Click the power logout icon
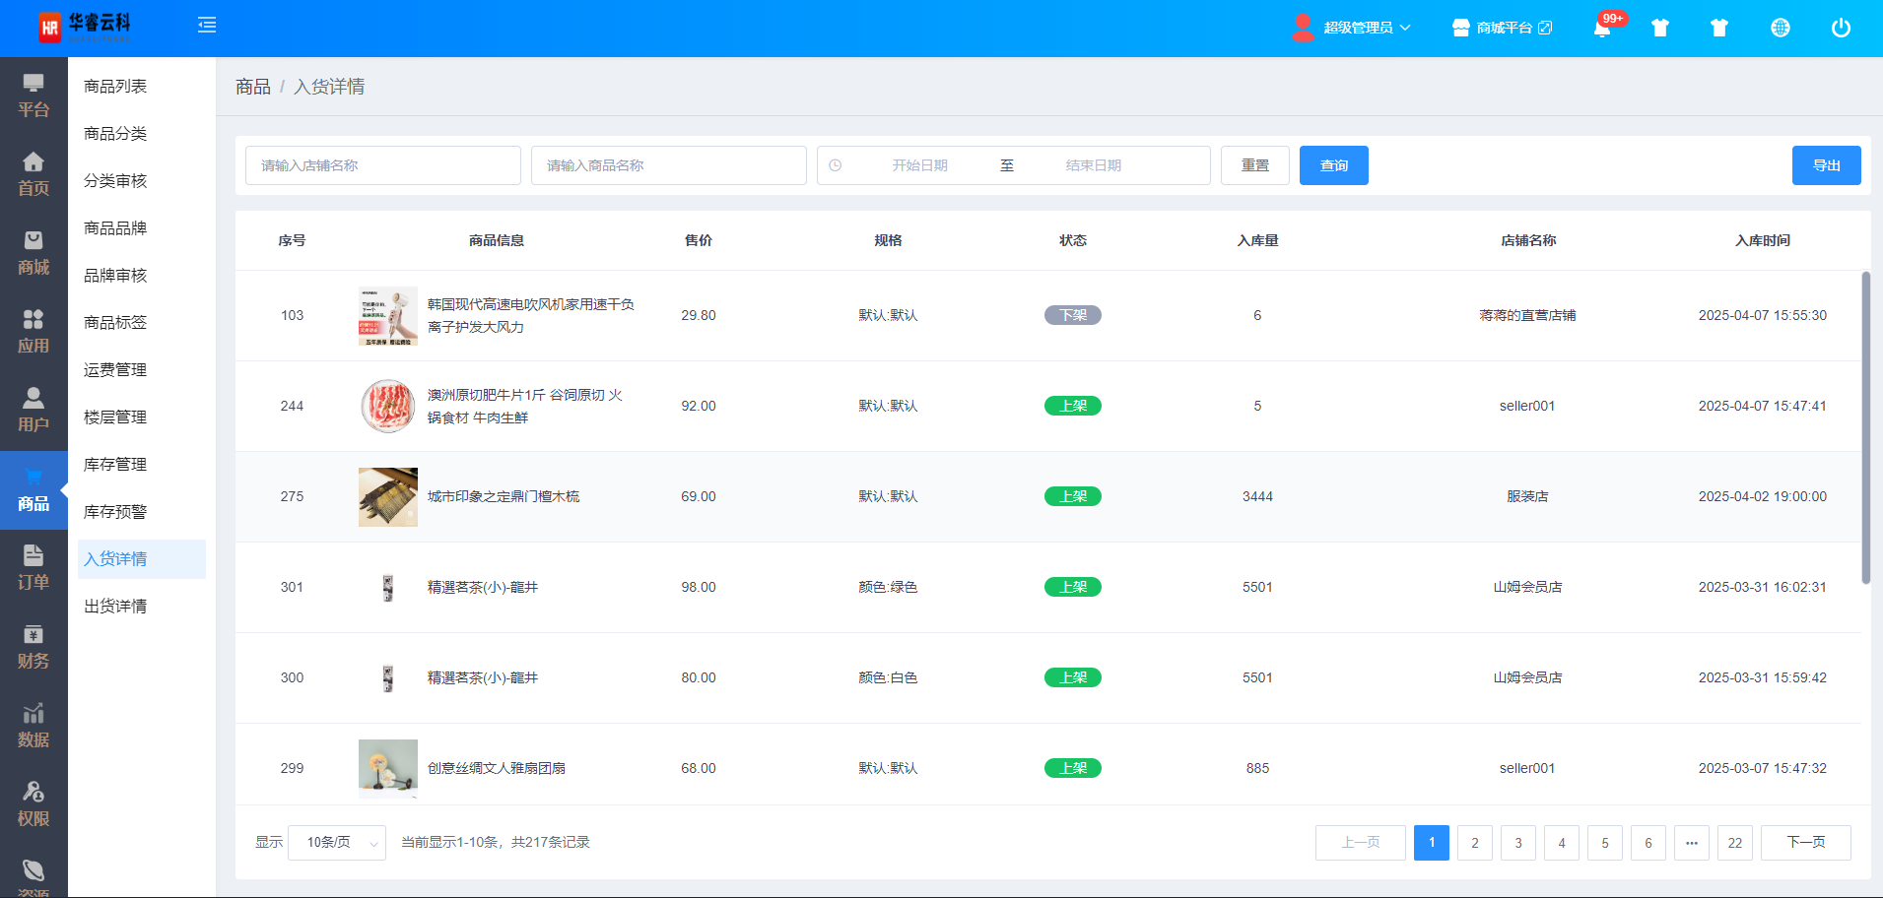The image size is (1883, 898). click(1841, 28)
